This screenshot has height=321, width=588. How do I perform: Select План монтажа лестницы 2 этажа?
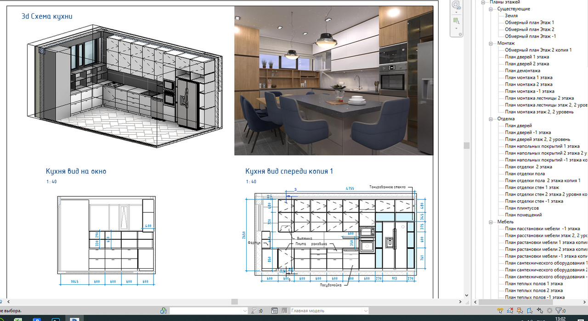point(539,98)
